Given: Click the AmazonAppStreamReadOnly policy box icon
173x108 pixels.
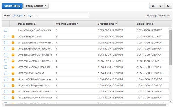Looking at the screenshot, I should pyautogui.click(x=13, y=49).
